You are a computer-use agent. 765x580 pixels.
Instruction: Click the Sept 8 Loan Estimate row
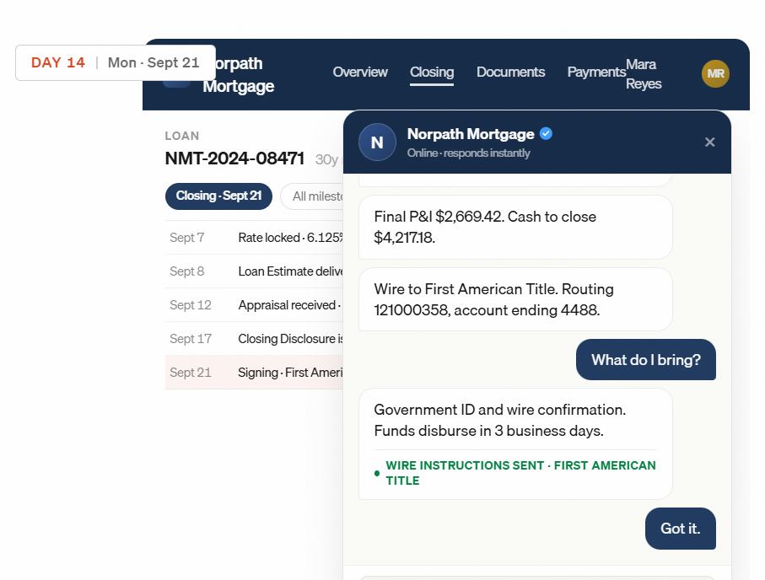[x=254, y=271]
